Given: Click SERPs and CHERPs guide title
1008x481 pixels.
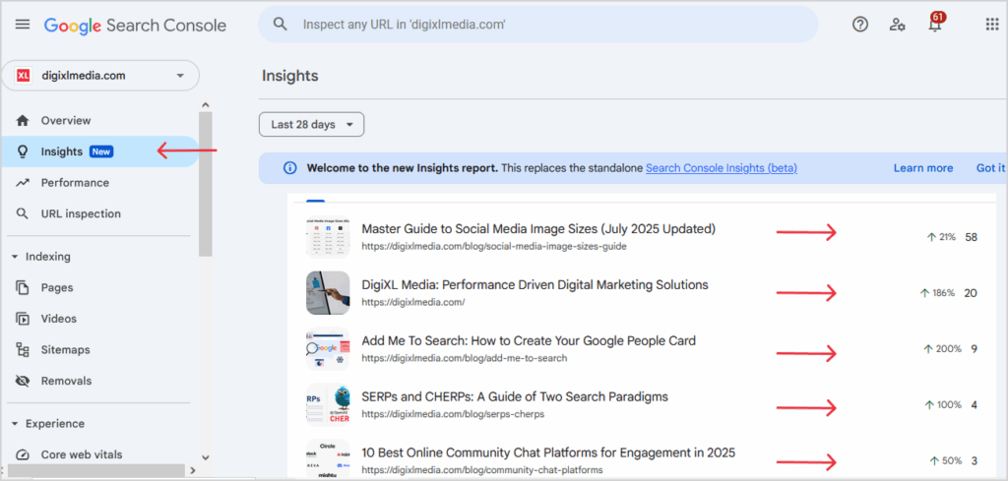Looking at the screenshot, I should 514,396.
